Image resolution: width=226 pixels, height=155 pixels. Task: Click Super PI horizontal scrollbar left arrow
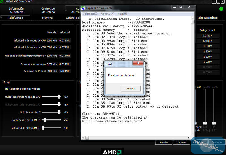[x=83, y=138]
